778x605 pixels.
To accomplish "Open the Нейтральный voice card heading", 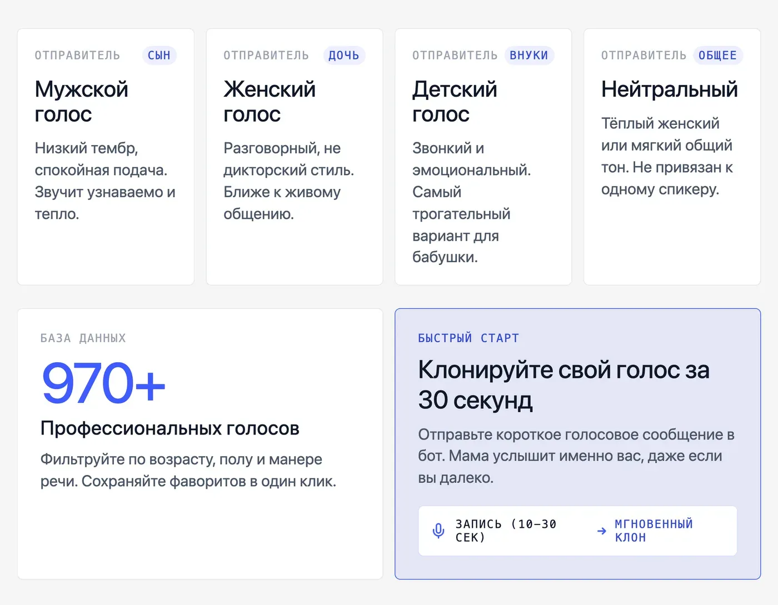I will pyautogui.click(x=670, y=89).
